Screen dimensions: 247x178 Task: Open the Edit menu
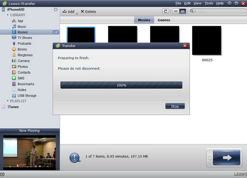[x=187, y=3]
